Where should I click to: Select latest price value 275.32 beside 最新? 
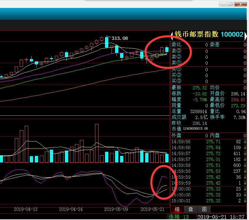(200, 88)
